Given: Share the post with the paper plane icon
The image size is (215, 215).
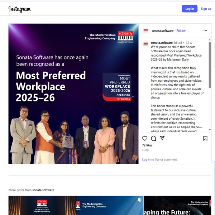Looking at the screenshot, I should [x=162, y=138].
